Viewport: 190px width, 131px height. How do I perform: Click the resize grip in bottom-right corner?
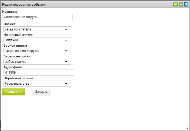pos(187,128)
